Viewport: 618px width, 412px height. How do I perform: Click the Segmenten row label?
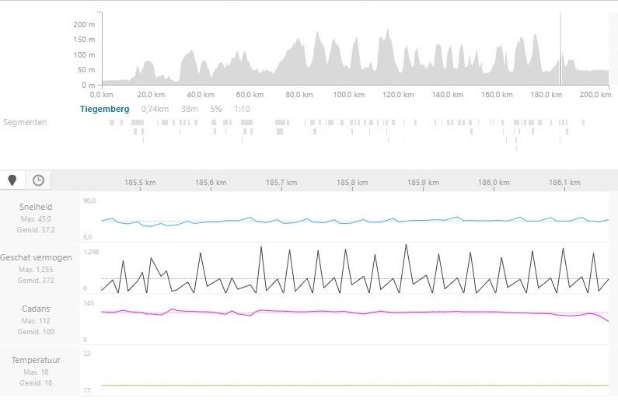click(25, 122)
